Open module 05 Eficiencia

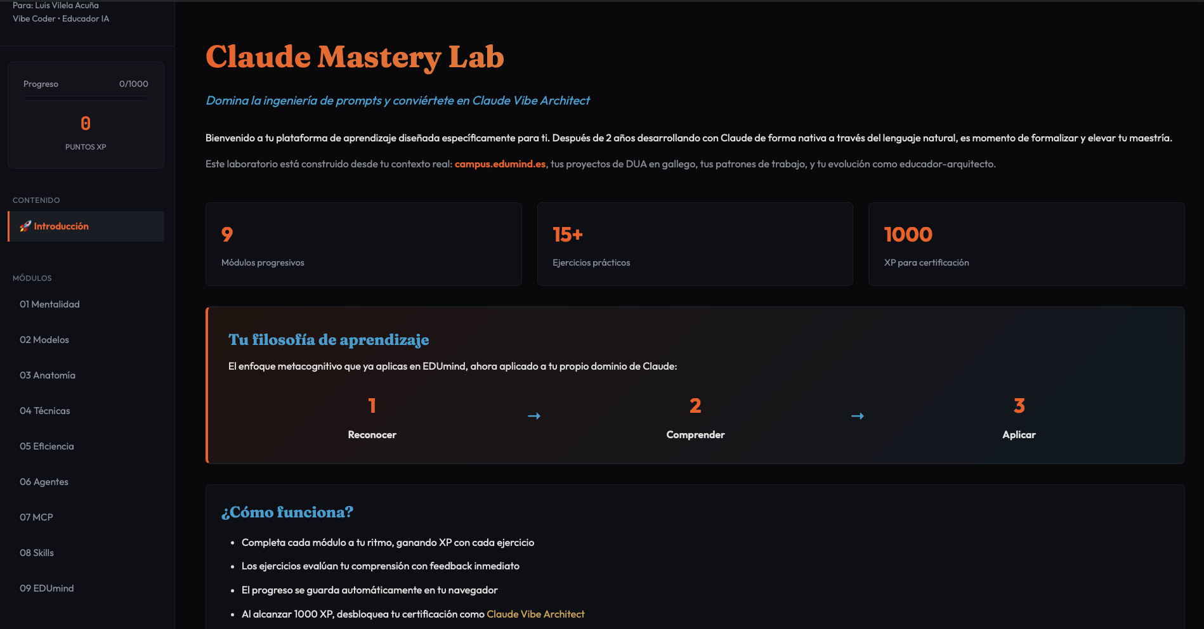47,446
